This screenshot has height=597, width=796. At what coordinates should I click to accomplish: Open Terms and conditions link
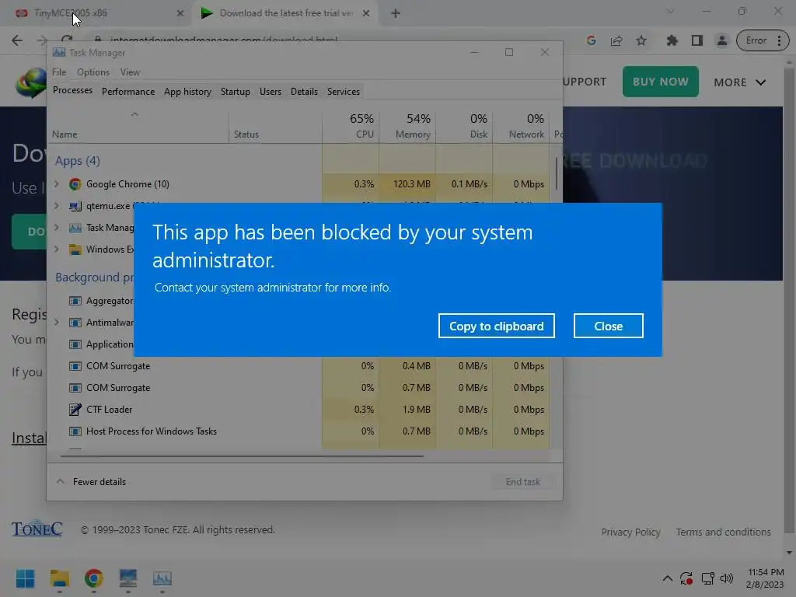(x=723, y=532)
